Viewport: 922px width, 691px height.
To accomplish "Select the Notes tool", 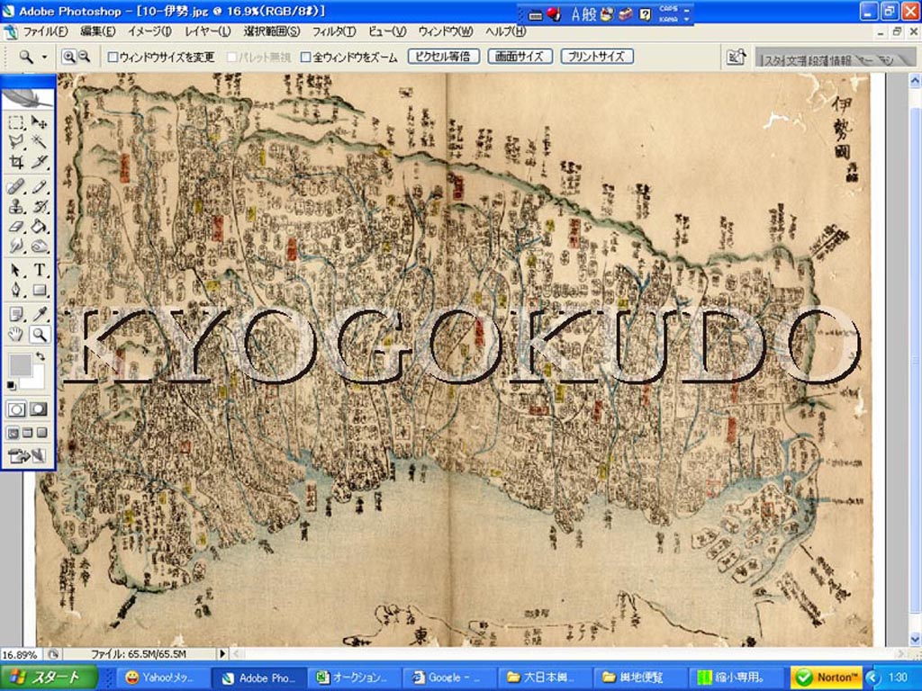I will coord(16,314).
